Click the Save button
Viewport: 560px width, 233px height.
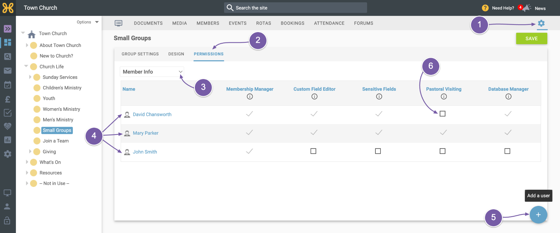coord(531,39)
